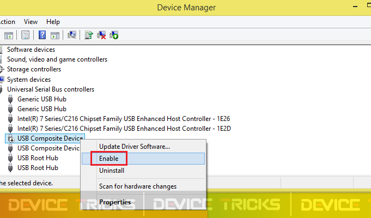Screen dimensions: 371x218
Task: Open the Properties sheet toolbar icon
Action: point(25,35)
